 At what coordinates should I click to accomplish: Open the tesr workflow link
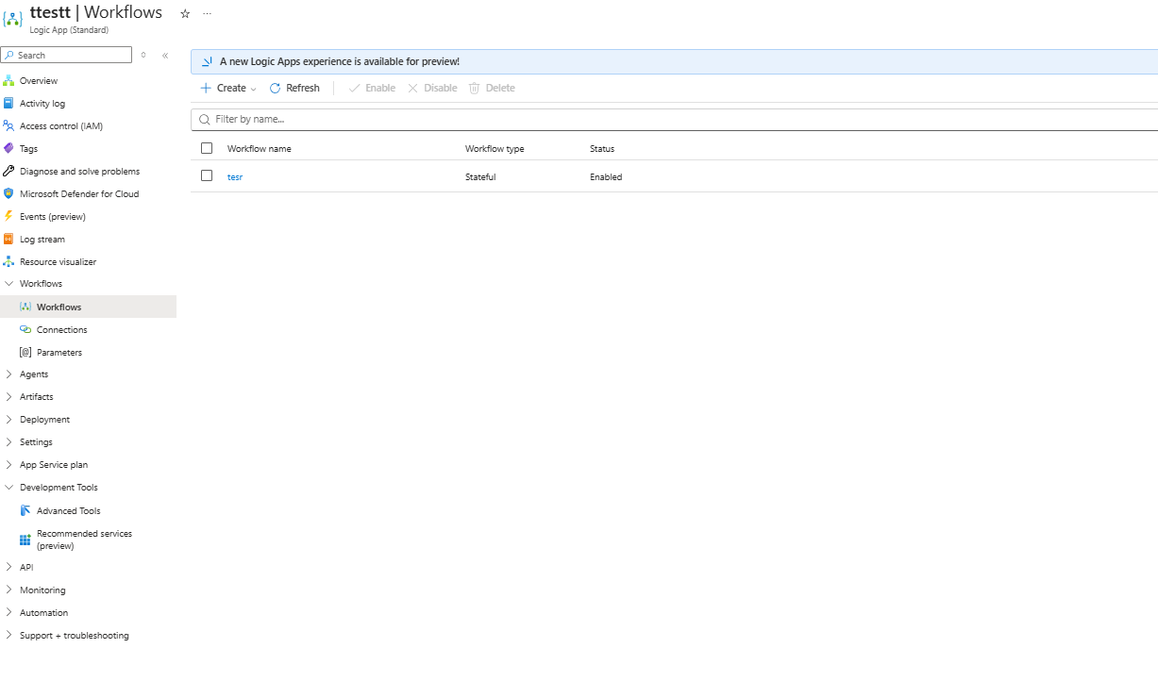click(235, 177)
